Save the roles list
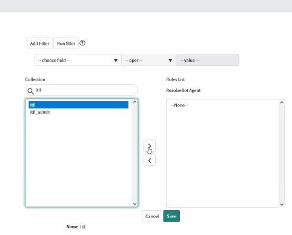Viewport: 292px width, 235px height. (171, 216)
